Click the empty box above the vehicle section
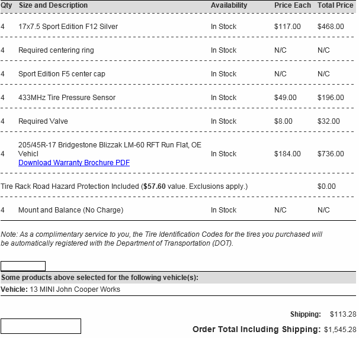 coord(23,266)
